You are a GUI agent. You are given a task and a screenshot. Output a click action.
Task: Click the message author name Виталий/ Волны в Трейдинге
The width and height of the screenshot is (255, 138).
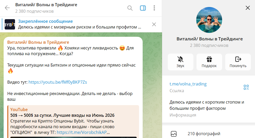(38, 42)
